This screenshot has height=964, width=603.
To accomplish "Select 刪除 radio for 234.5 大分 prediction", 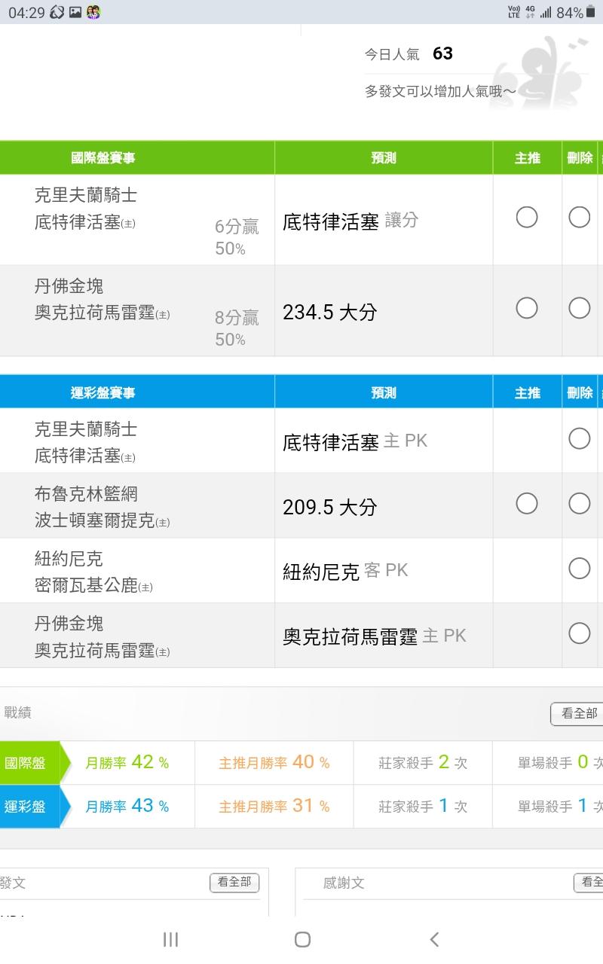I will pyautogui.click(x=579, y=308).
